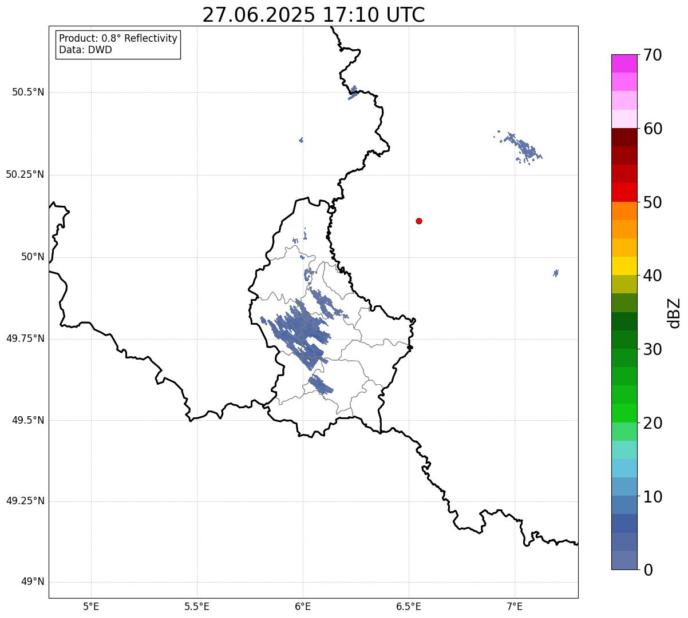This screenshot has width=688, height=618.
Task: Click the 'Product: 0.8° Reflectivity' label
Action: click(118, 38)
